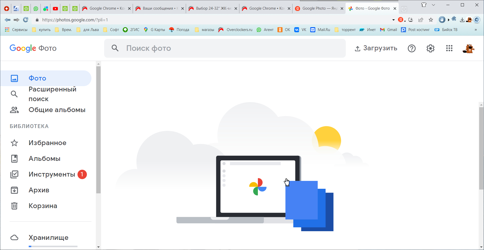Expand the black triangle beside the hand extension
The height and width of the screenshot is (250, 484).
coord(449,20)
